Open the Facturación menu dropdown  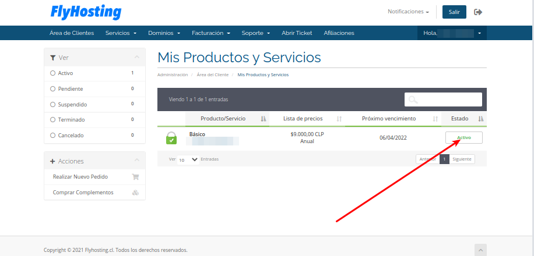pos(211,33)
